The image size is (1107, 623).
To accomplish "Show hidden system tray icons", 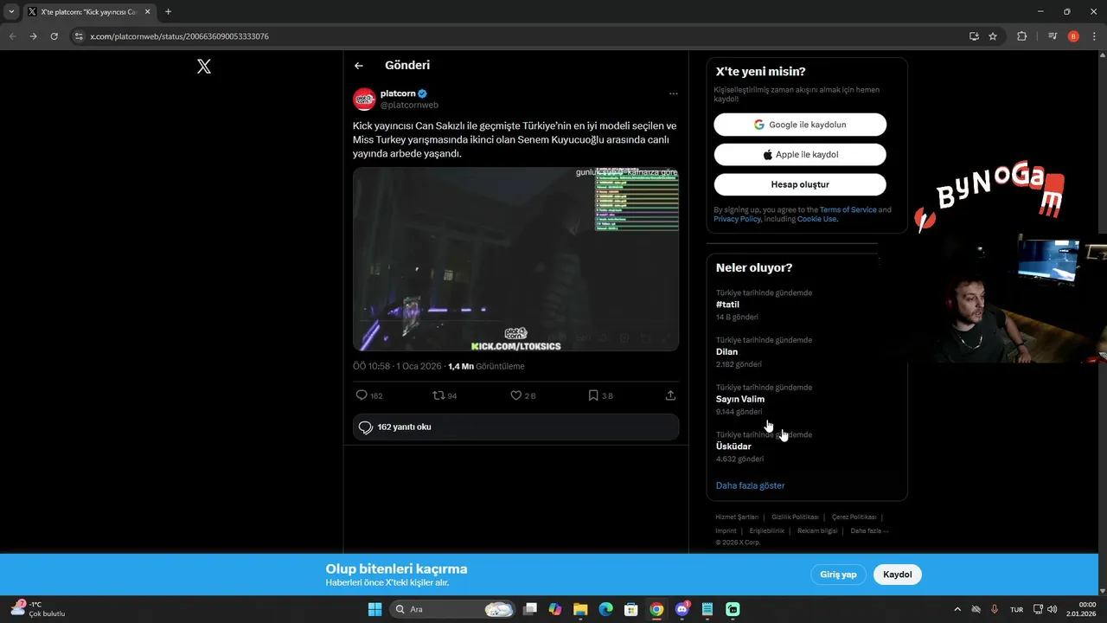I will [x=957, y=609].
